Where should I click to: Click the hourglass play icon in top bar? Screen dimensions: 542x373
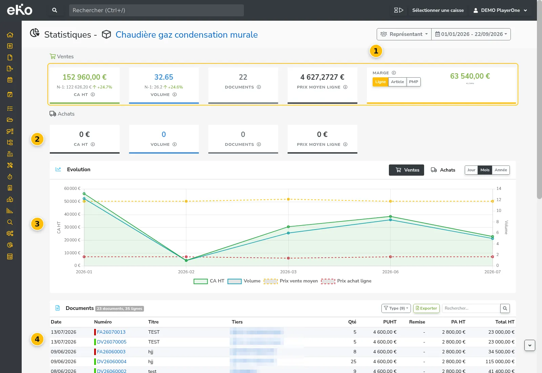tap(399, 10)
